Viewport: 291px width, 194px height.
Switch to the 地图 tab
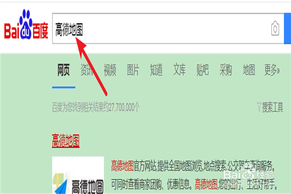point(249,70)
